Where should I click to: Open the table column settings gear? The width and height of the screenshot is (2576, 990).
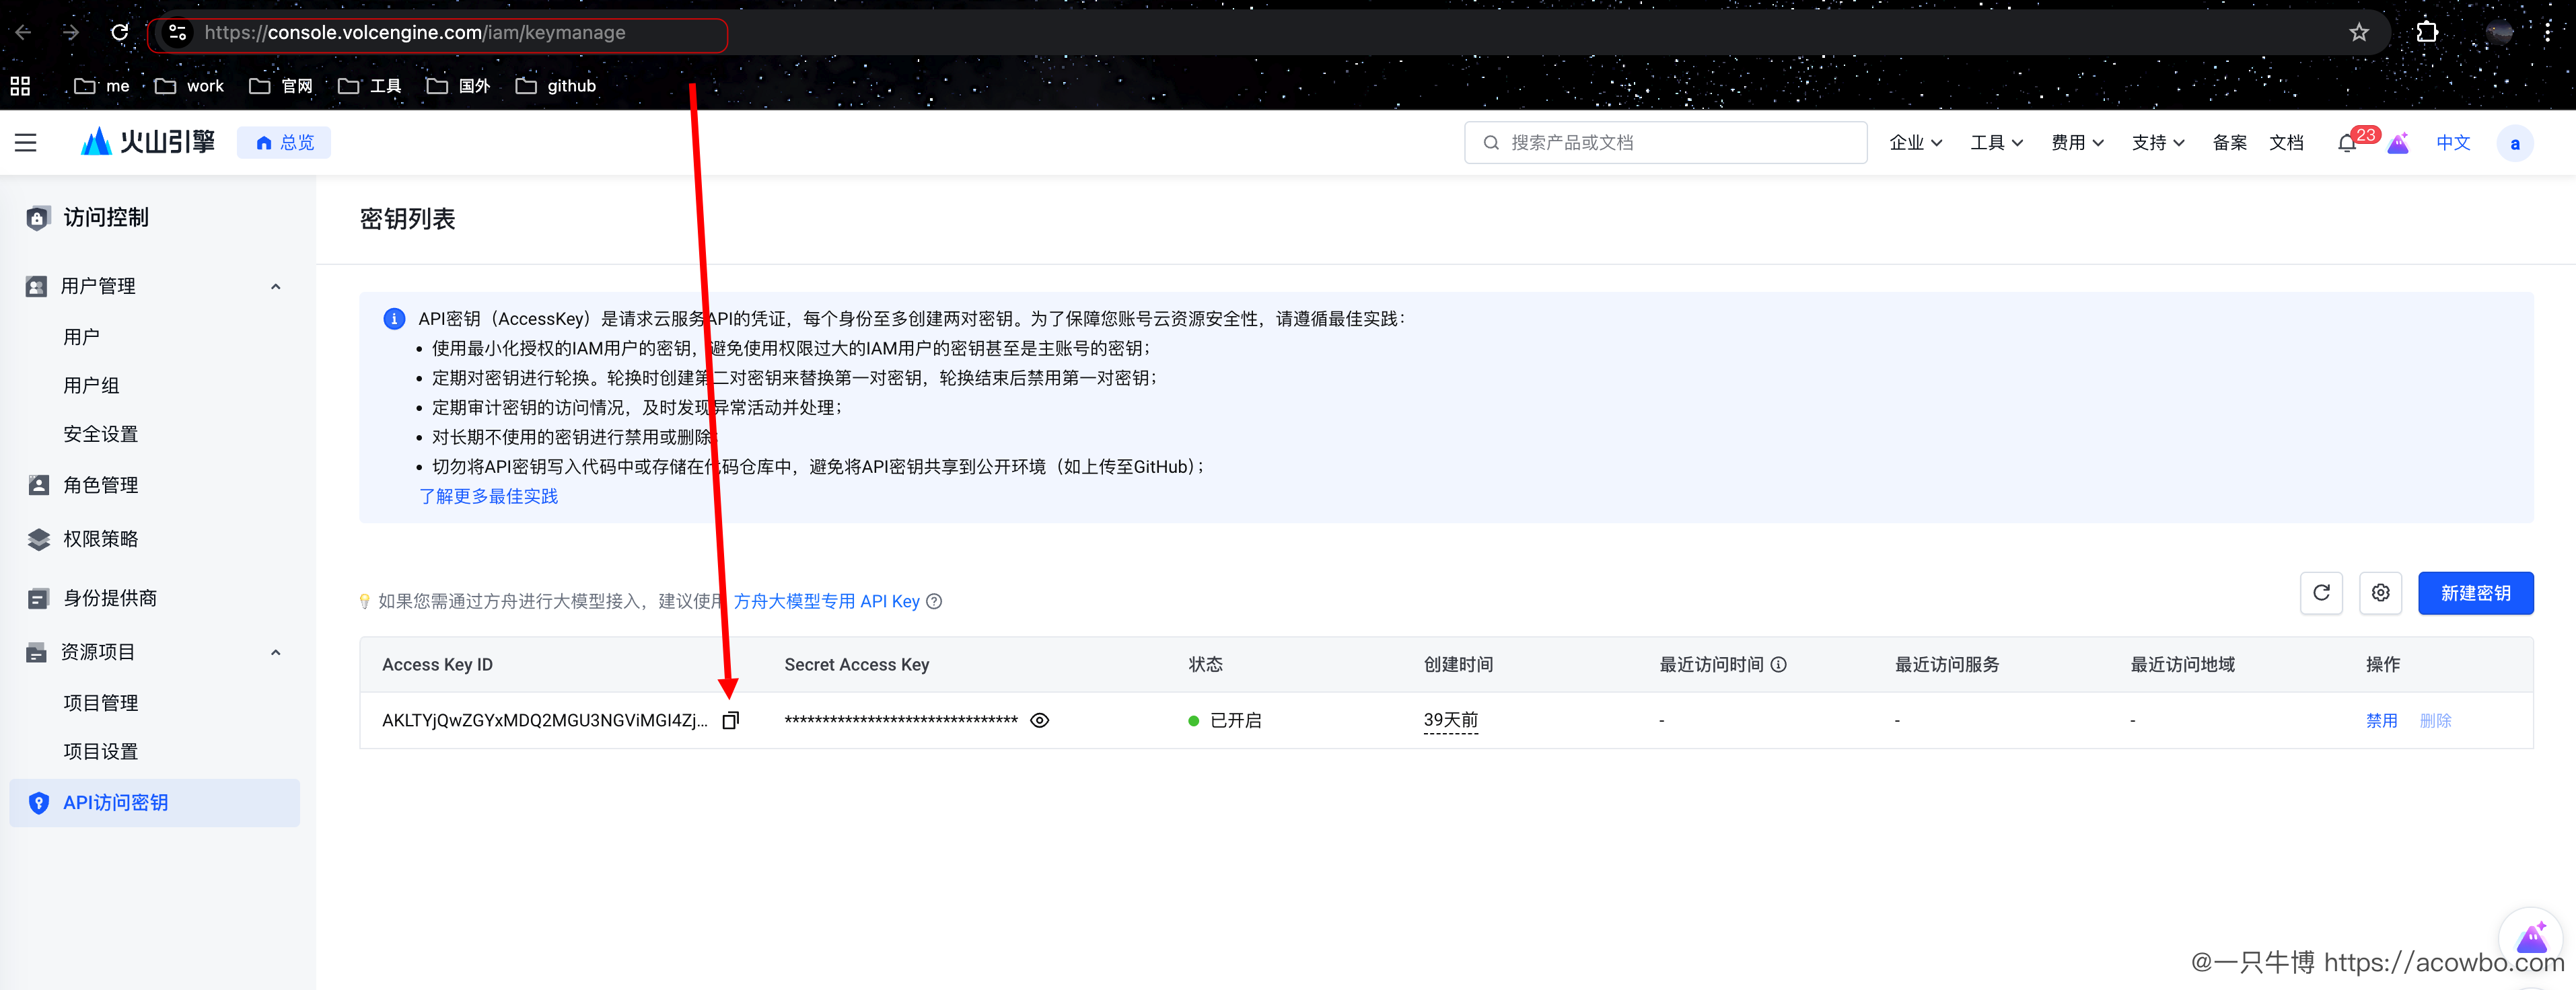(x=2380, y=593)
